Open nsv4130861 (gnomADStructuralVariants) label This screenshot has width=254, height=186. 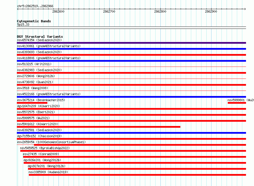(x=49, y=46)
